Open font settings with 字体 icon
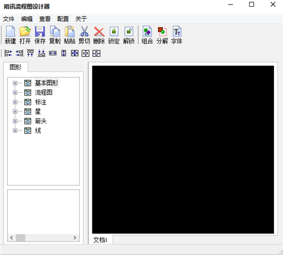Image resolution: width=283 pixels, height=255 pixels. pos(177,35)
